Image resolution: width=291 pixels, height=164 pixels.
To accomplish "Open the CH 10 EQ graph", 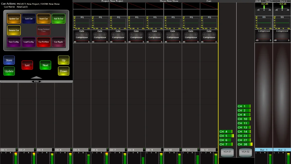I will pyautogui.click(x=173, y=23).
